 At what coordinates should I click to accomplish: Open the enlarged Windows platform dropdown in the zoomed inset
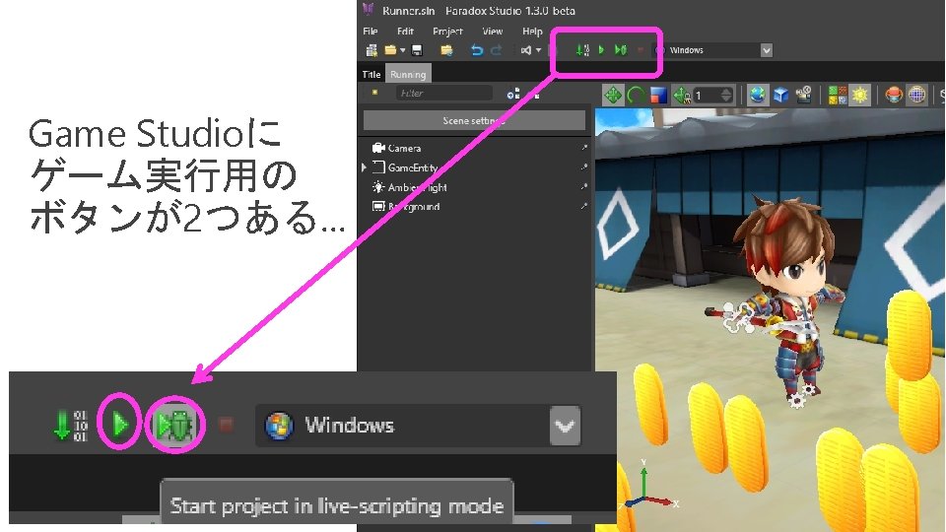pyautogui.click(x=418, y=426)
